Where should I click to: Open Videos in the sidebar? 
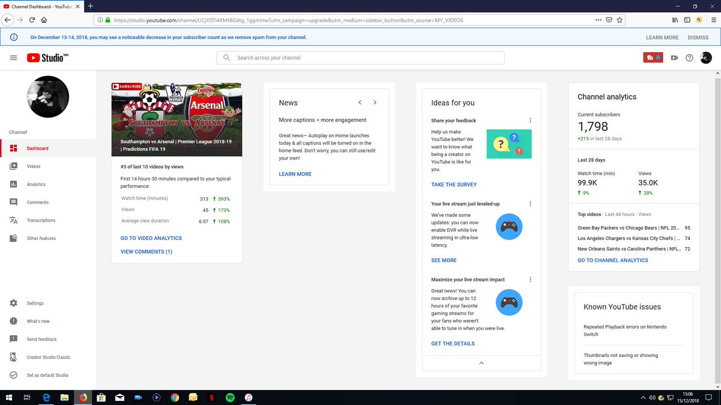pos(48,166)
